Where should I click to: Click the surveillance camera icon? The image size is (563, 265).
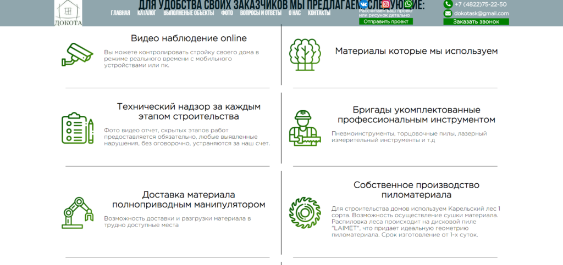[x=78, y=54]
